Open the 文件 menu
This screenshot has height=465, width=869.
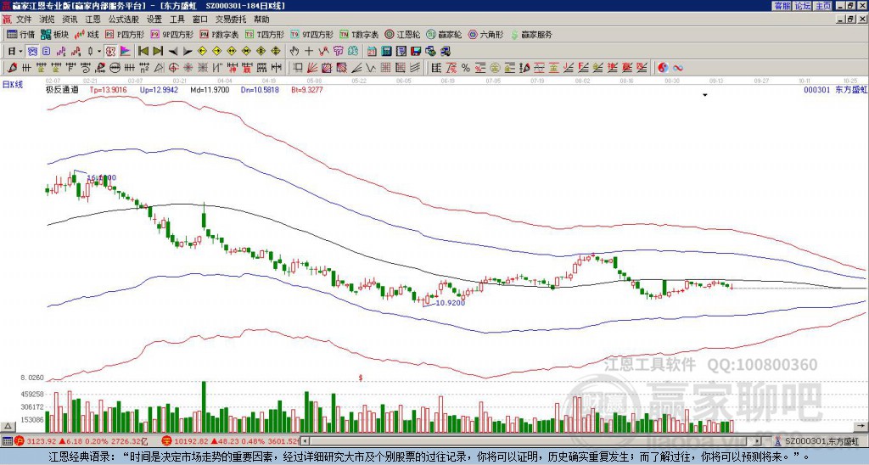tap(23, 20)
